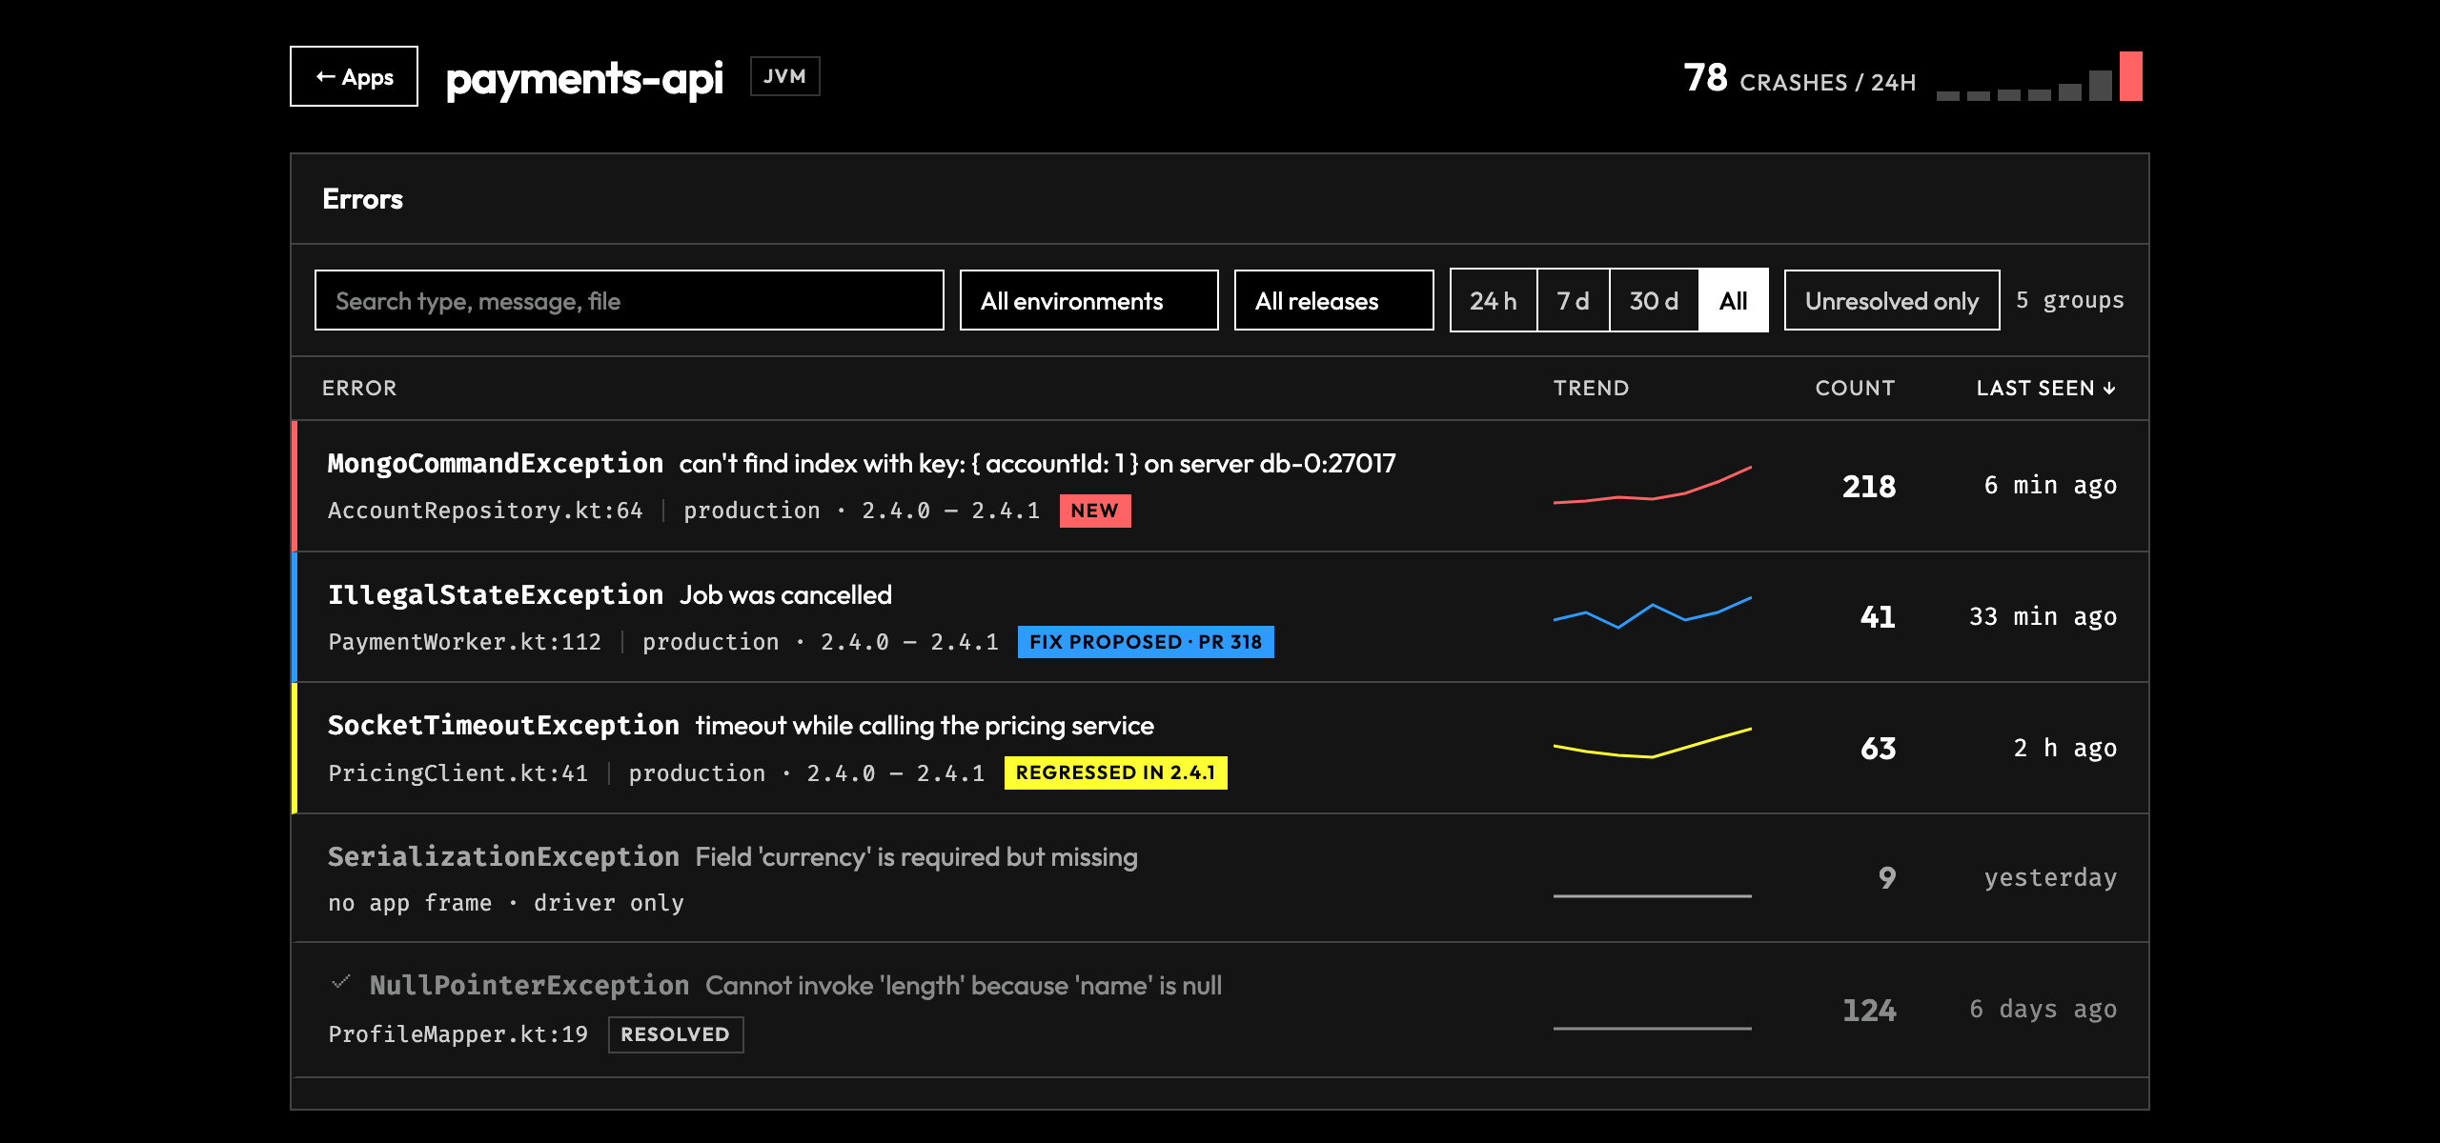This screenshot has height=1143, width=2440.
Task: Open the FIX PROPOSED · PR 318 badge
Action: (1145, 642)
